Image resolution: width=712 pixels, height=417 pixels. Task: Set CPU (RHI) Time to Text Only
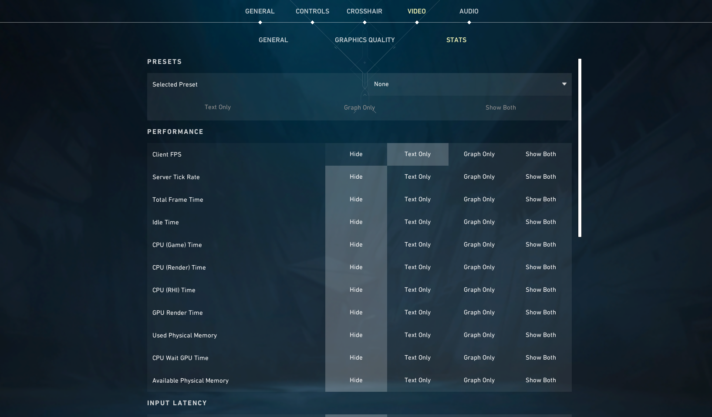[418, 290]
